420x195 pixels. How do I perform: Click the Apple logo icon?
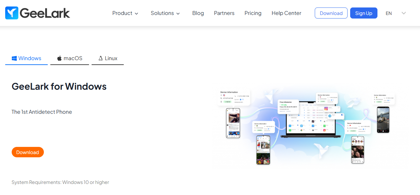pos(59,58)
